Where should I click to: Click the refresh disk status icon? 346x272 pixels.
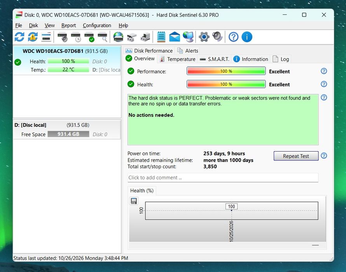19,37
